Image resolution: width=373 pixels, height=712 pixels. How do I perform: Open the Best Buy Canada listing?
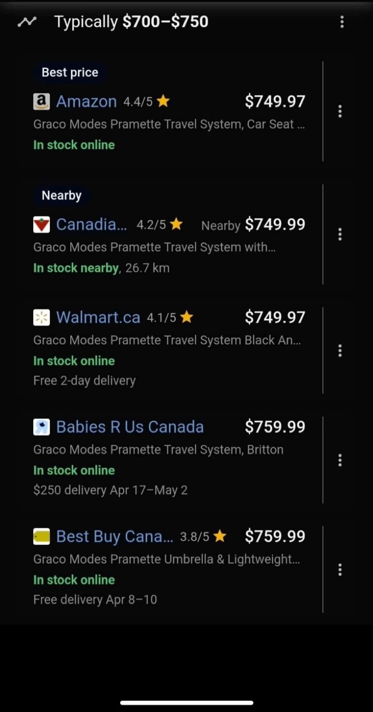pyautogui.click(x=115, y=536)
